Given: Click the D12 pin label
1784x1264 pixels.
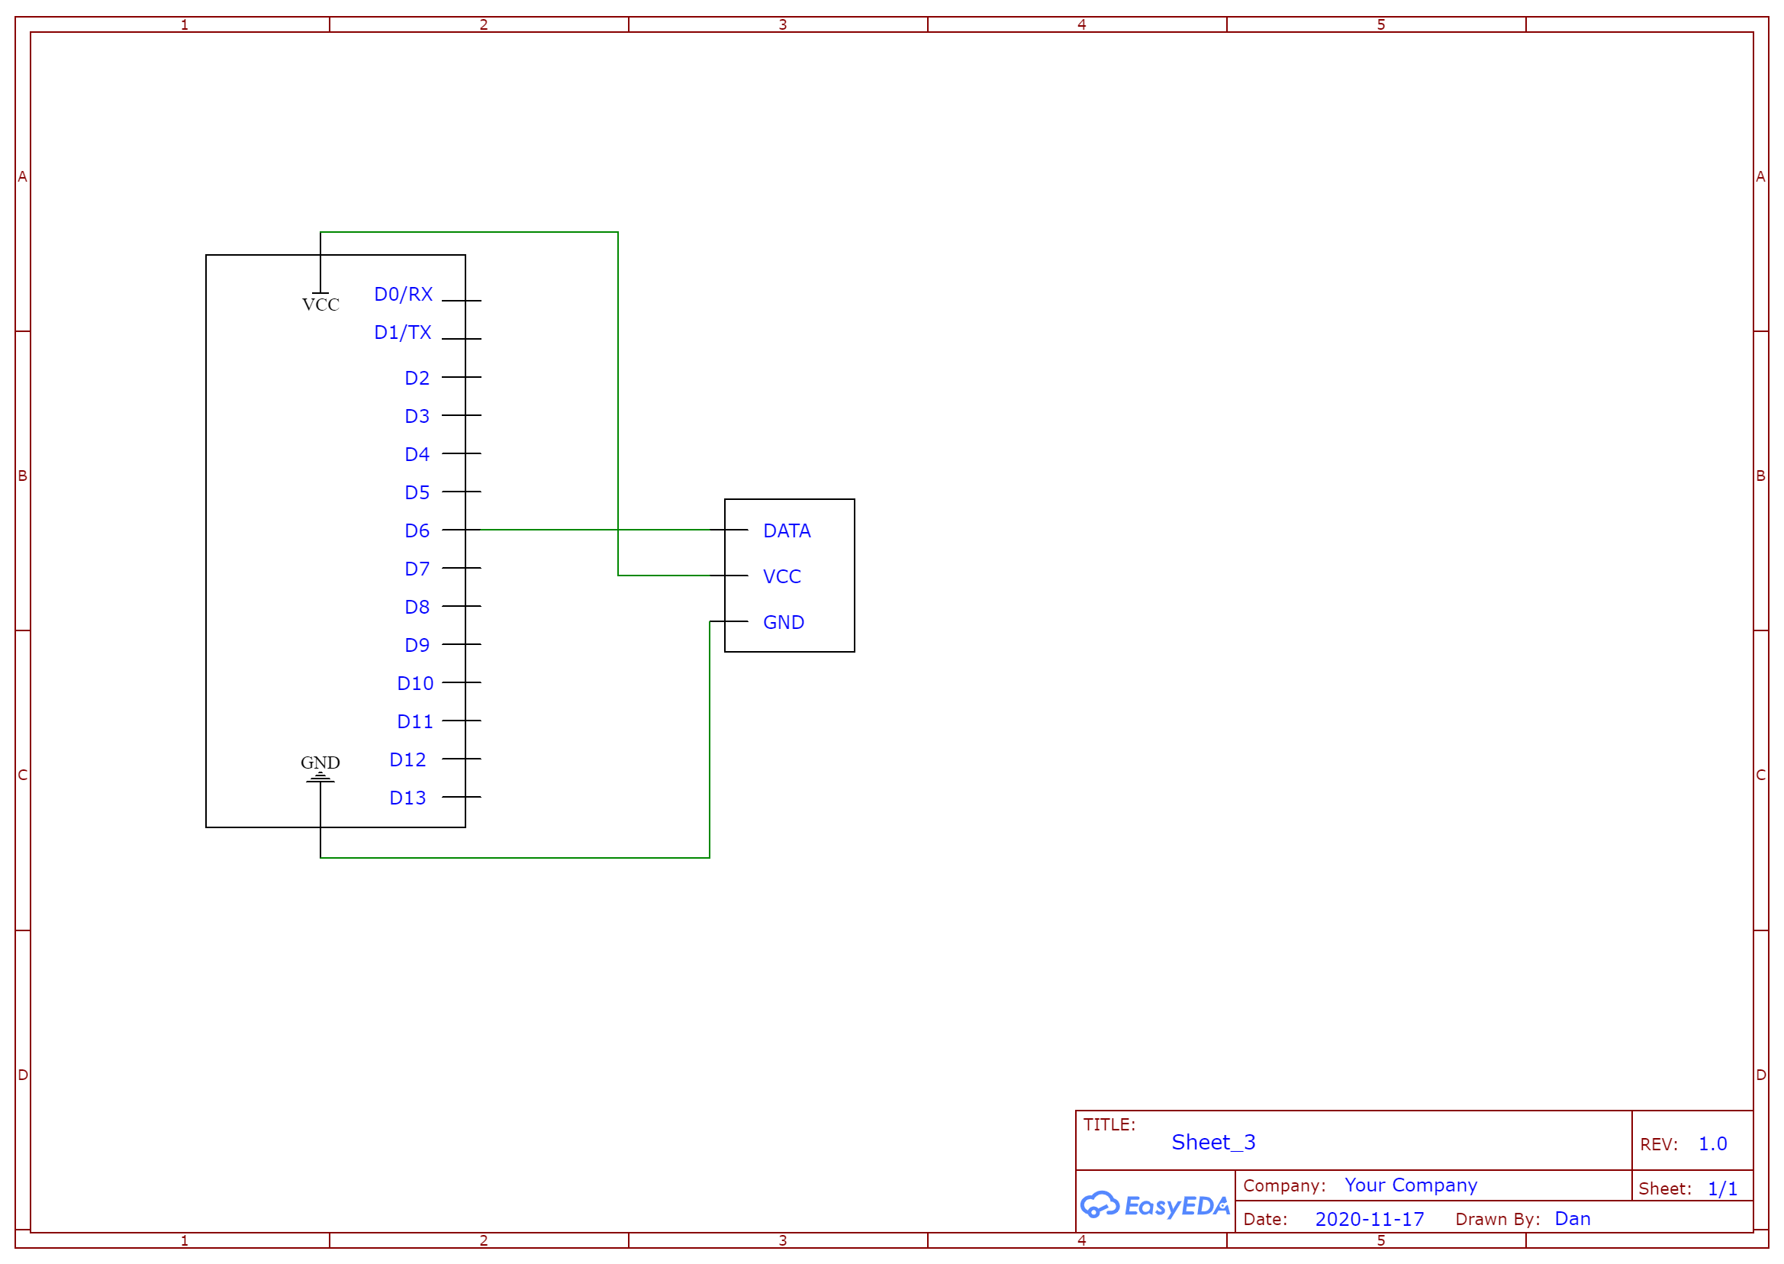Looking at the screenshot, I should [407, 760].
